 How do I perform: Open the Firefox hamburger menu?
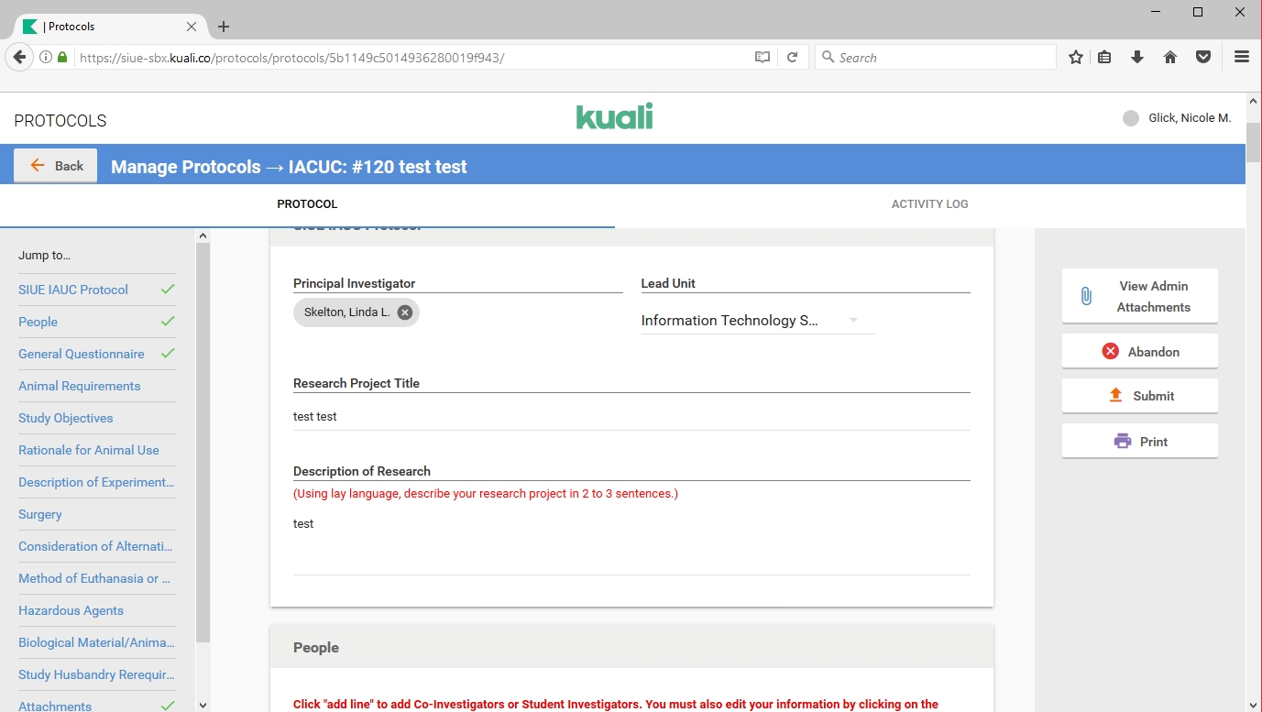[1242, 58]
